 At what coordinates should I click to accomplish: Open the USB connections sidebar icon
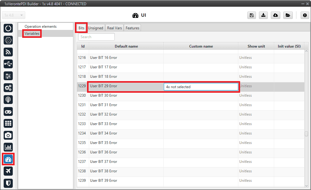[8, 64]
